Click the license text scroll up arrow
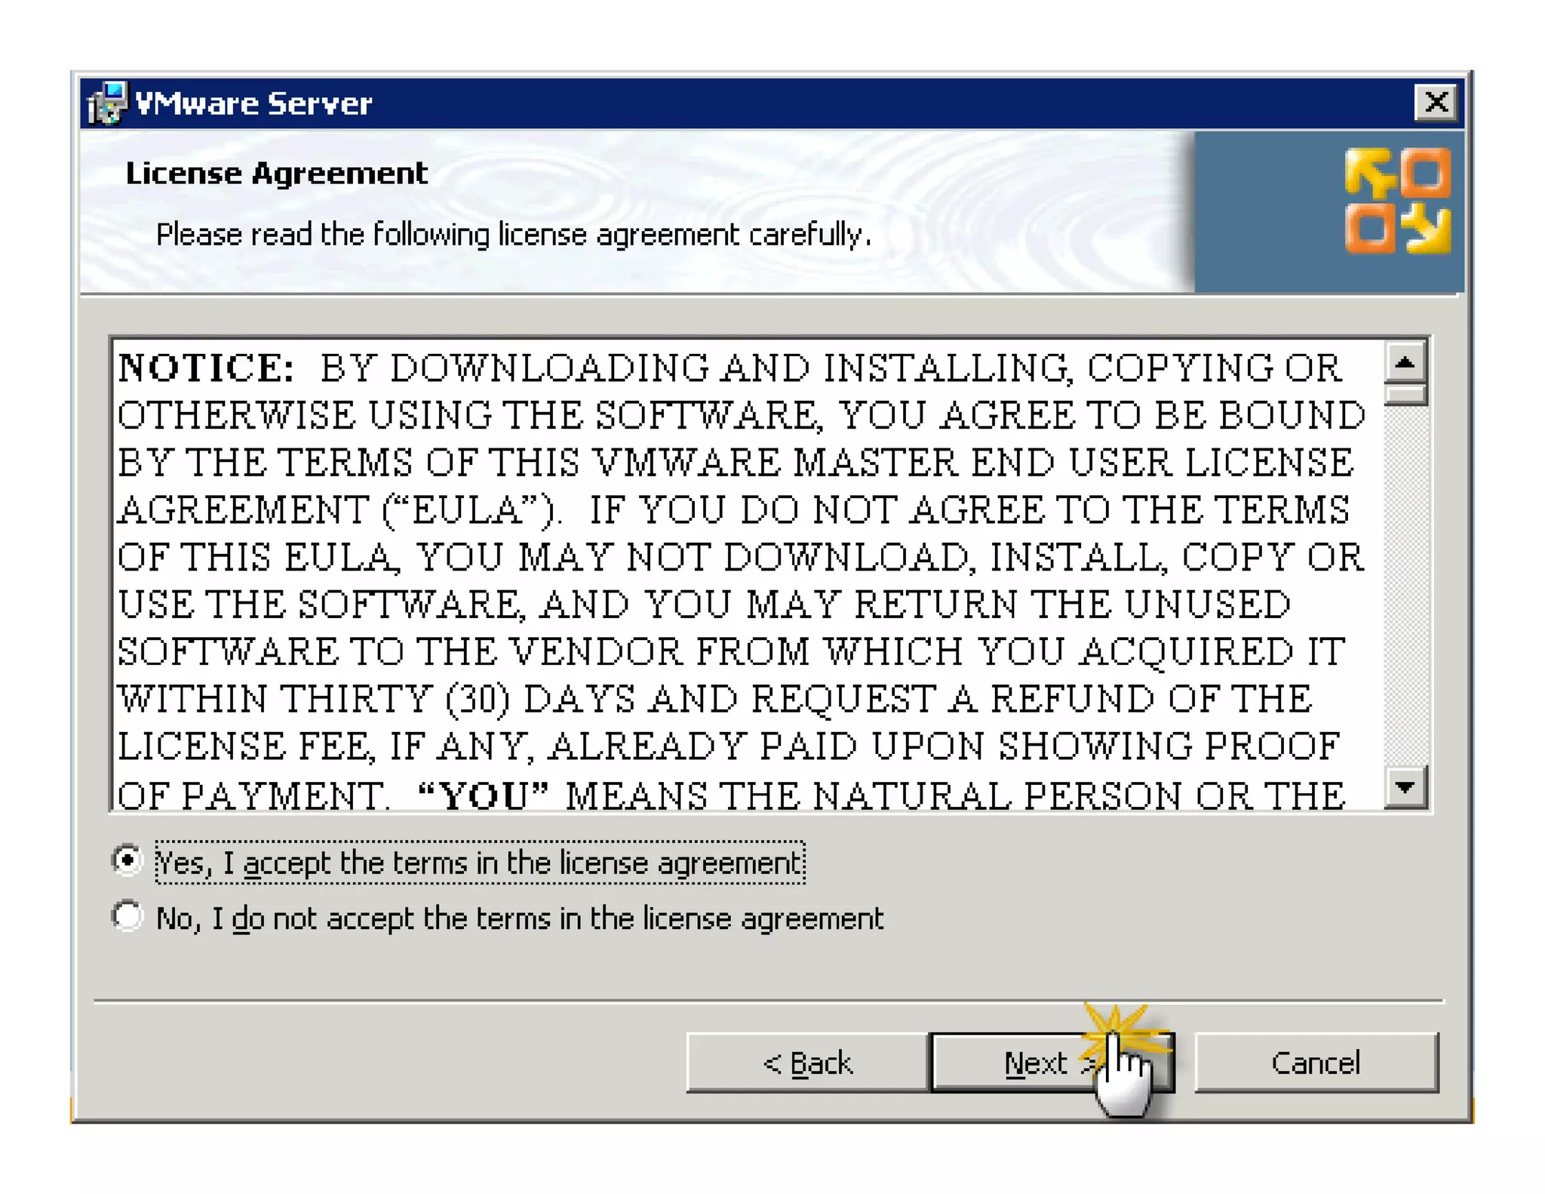 1405,363
